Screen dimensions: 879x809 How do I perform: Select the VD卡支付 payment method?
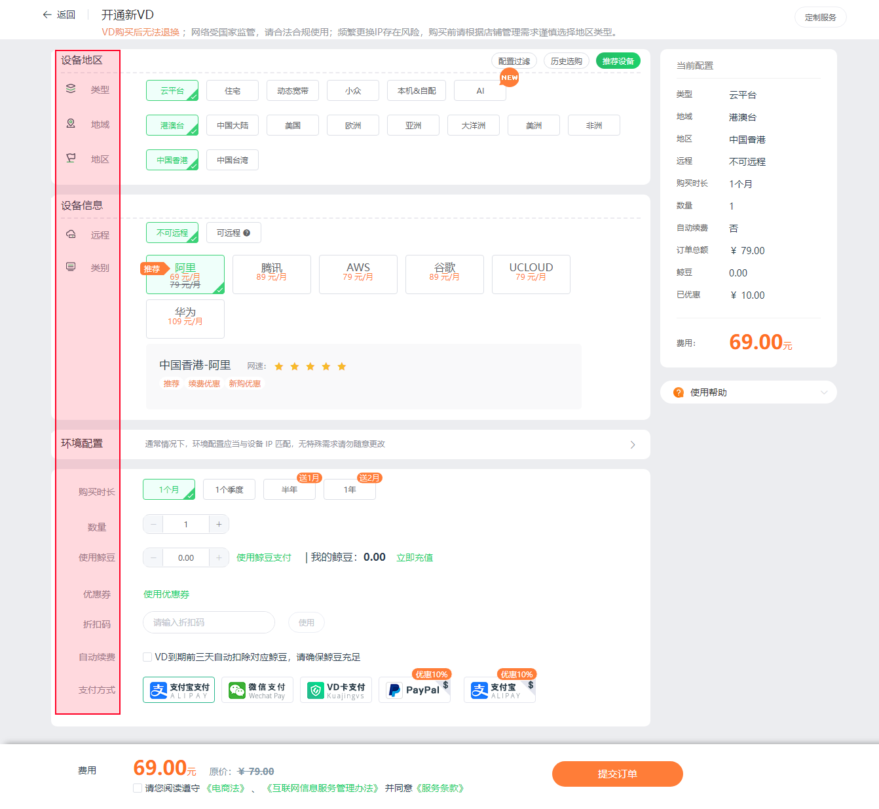(336, 690)
